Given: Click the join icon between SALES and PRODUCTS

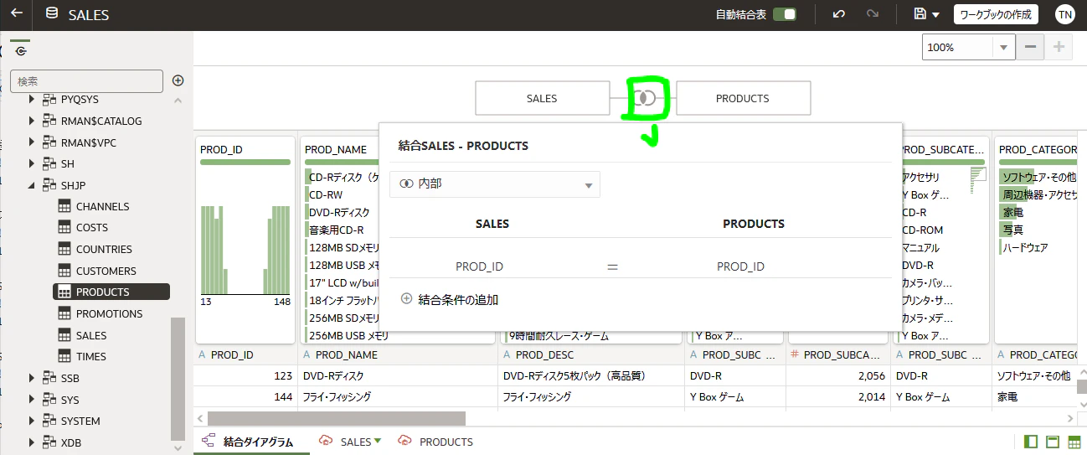Looking at the screenshot, I should coord(644,98).
